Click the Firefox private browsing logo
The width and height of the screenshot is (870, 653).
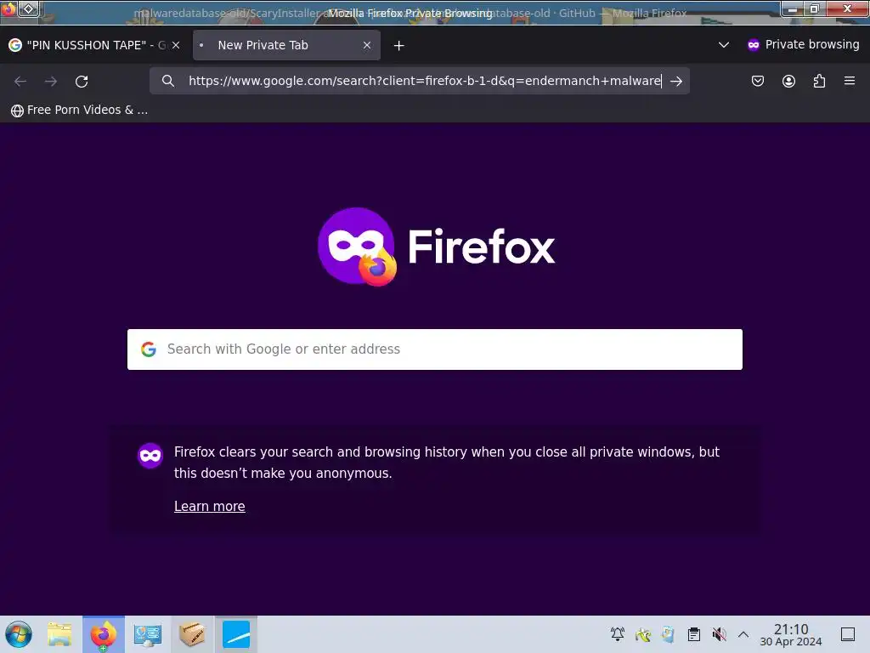pos(358,247)
